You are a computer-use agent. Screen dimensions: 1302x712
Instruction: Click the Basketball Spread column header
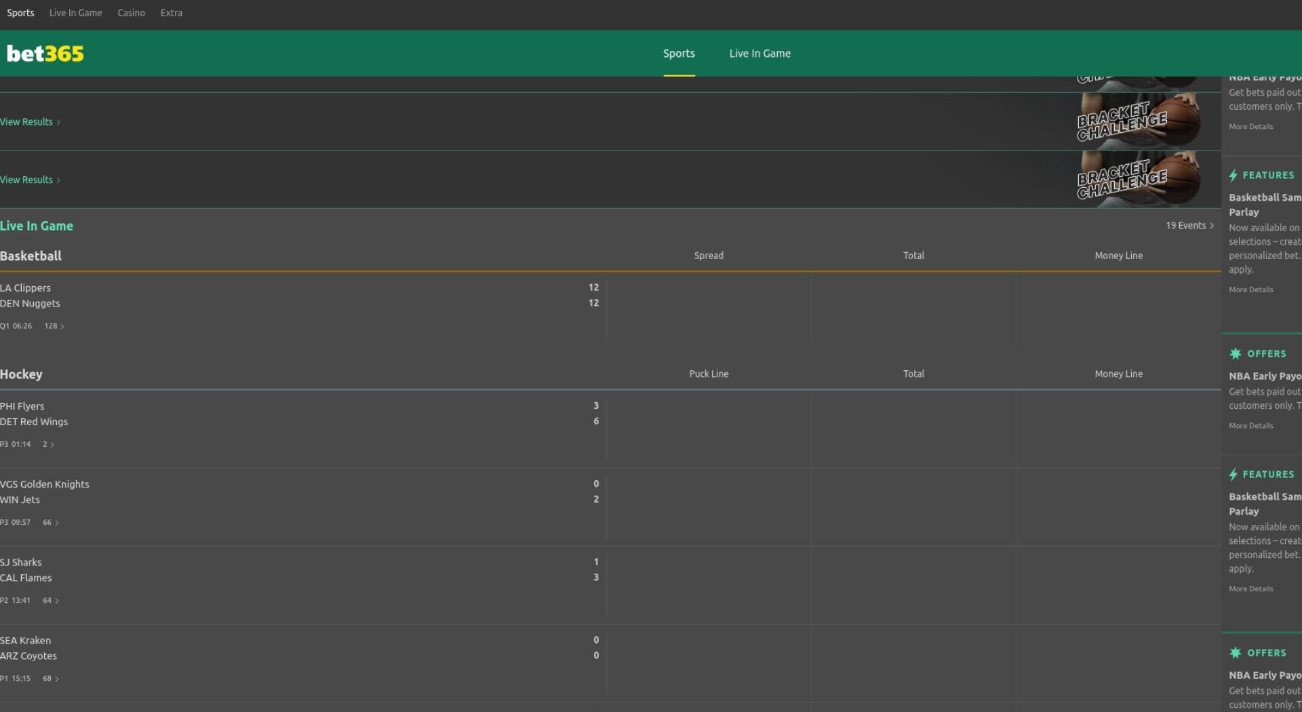(709, 256)
